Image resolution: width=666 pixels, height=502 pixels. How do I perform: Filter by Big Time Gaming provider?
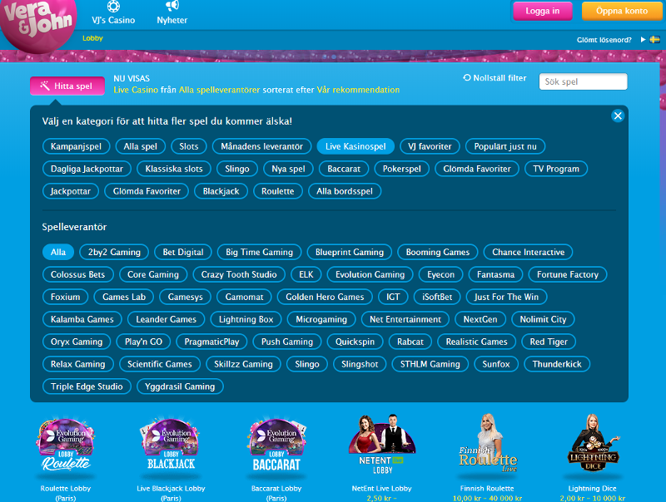click(x=259, y=252)
